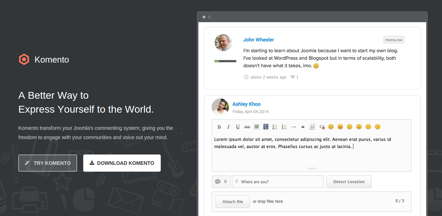Click the Download Komento button

(x=122, y=163)
